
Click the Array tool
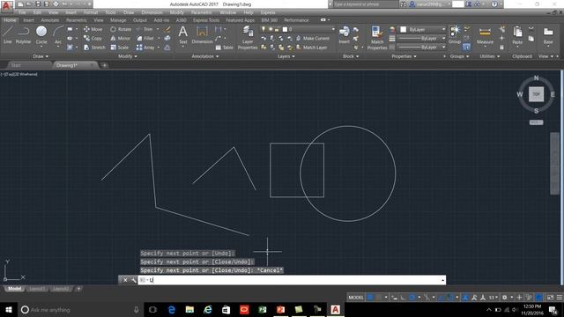pos(145,47)
